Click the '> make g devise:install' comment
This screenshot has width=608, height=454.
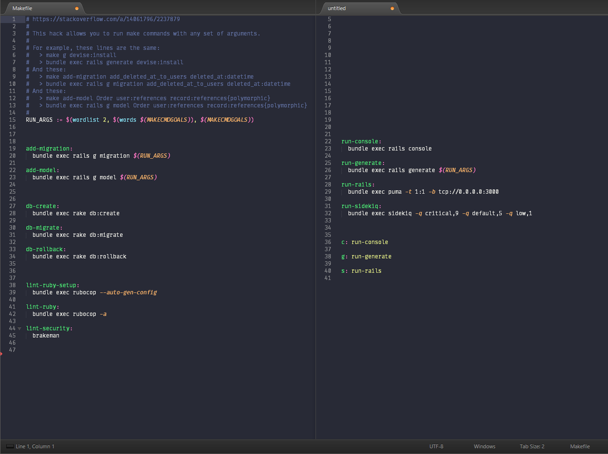coord(71,55)
